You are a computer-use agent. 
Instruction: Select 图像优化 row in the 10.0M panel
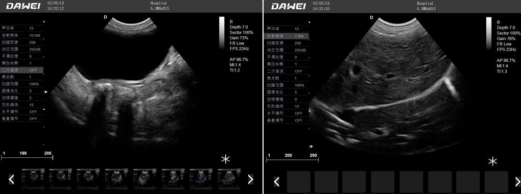point(22,91)
